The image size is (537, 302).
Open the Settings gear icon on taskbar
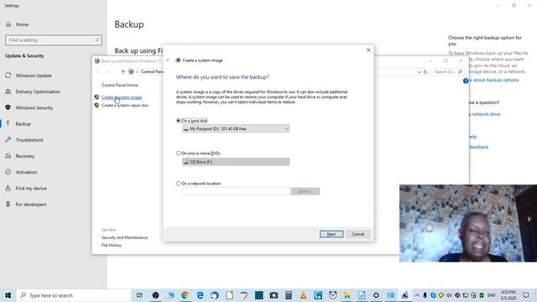tap(376, 295)
